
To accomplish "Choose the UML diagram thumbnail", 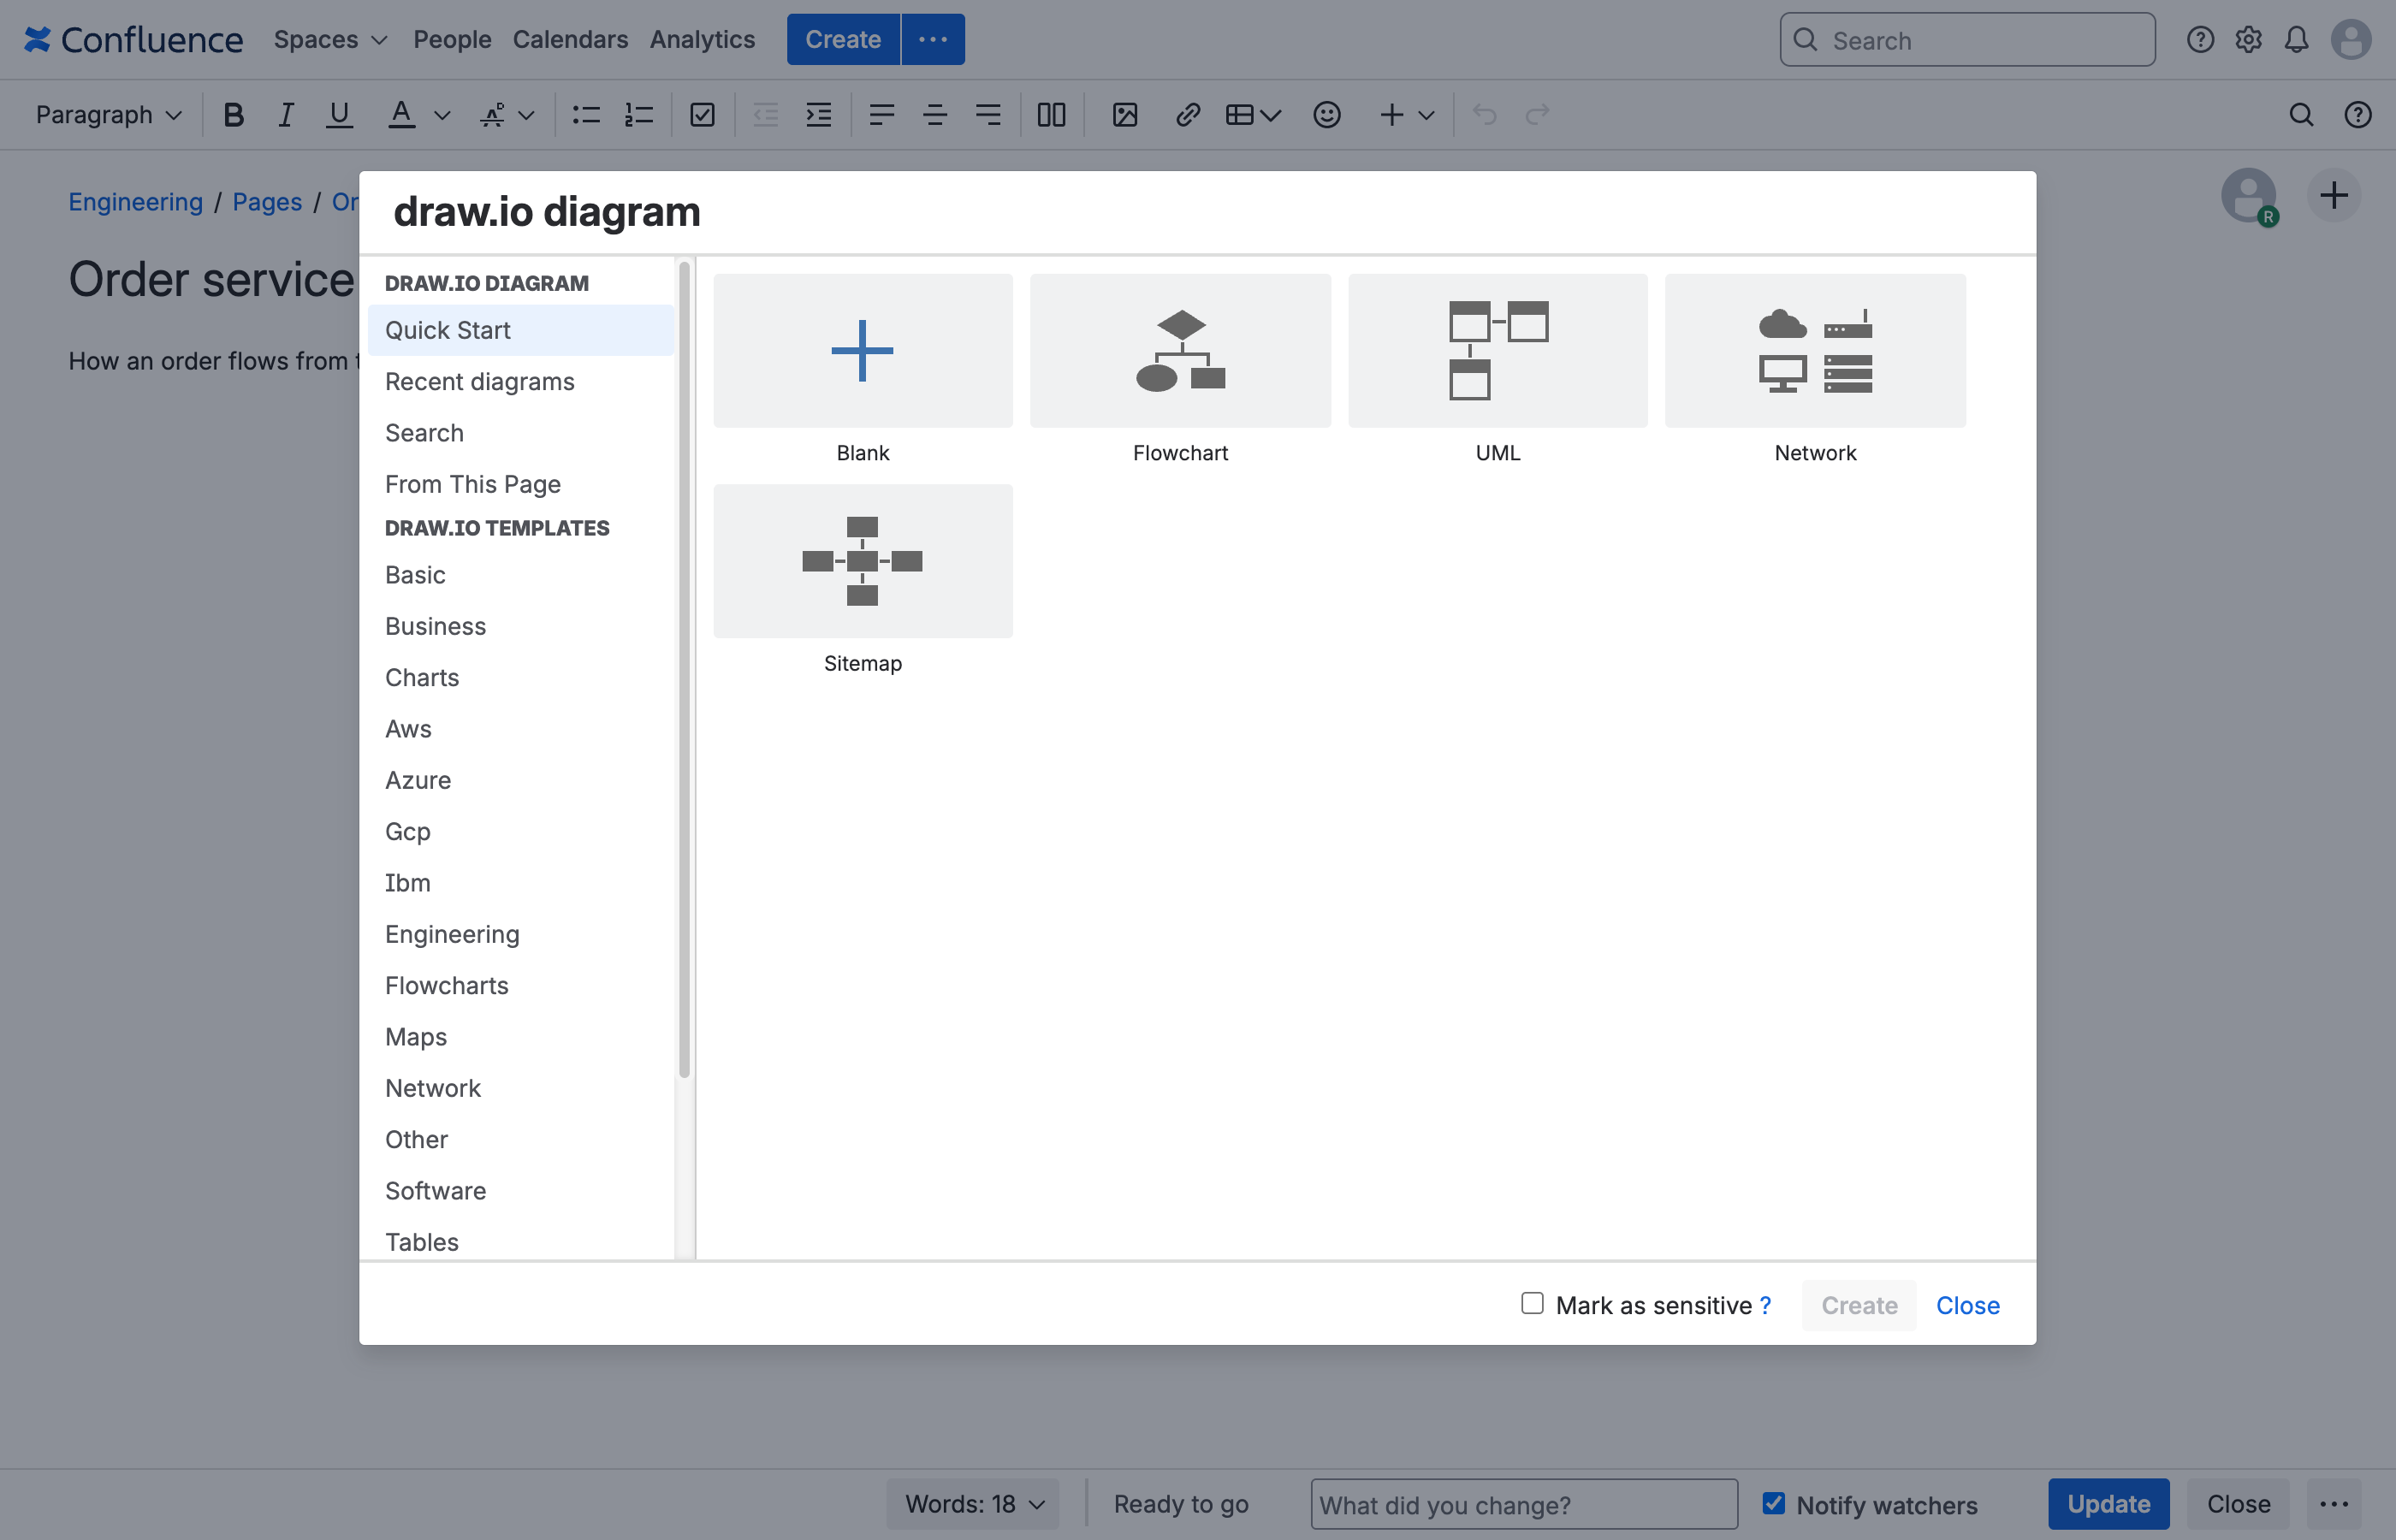I will 1498,351.
